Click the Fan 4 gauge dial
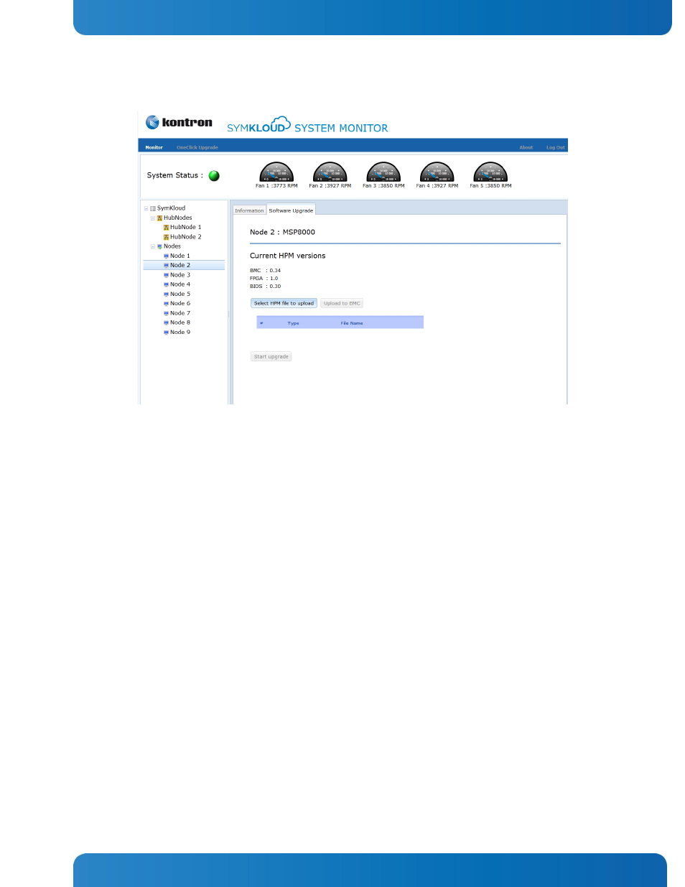Screen dimensions: 685x887 pos(437,172)
